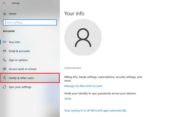Click the Verify your identity description text
This screenshot has height=117, width=186.
[100, 94]
